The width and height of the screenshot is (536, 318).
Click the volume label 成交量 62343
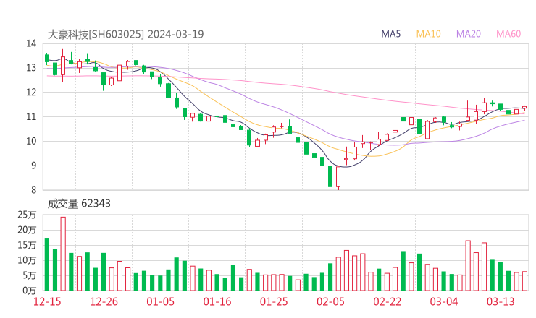click(x=79, y=204)
